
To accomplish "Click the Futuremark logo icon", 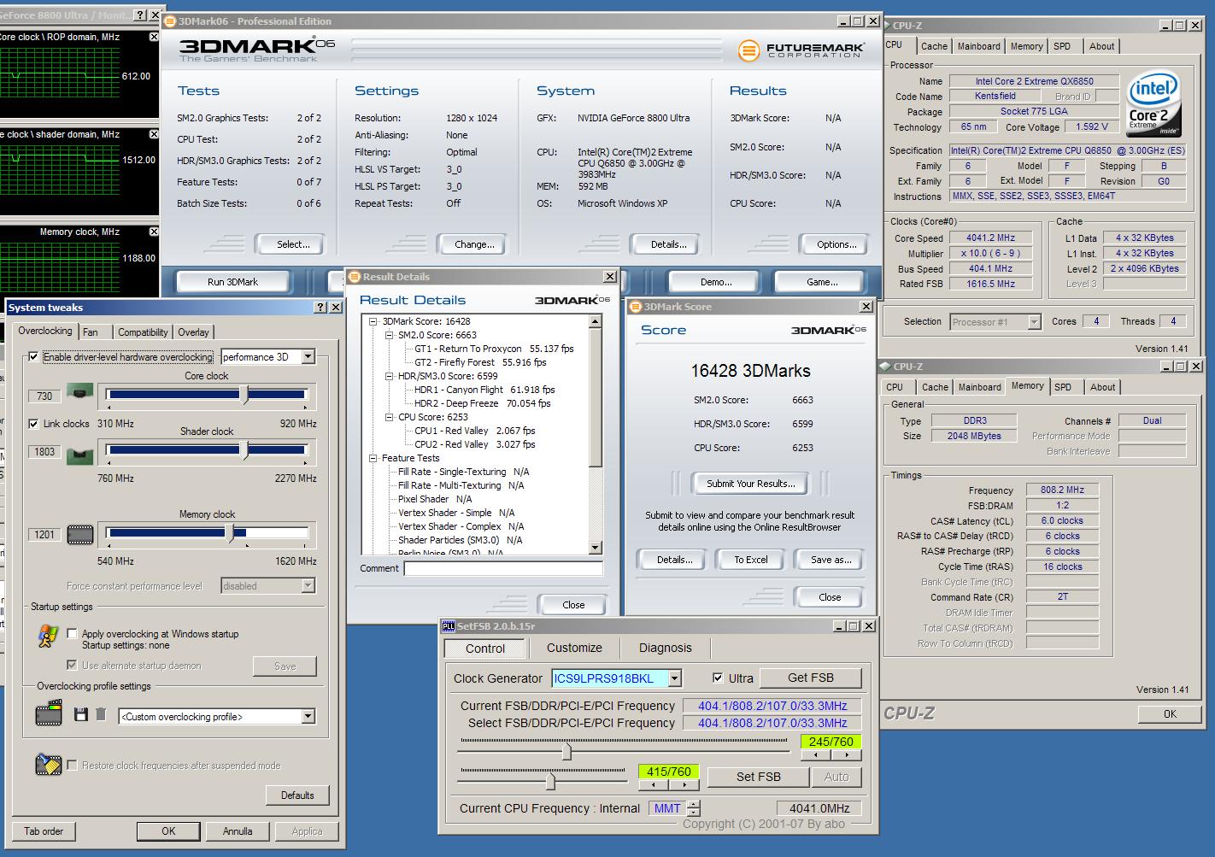I will pos(748,50).
